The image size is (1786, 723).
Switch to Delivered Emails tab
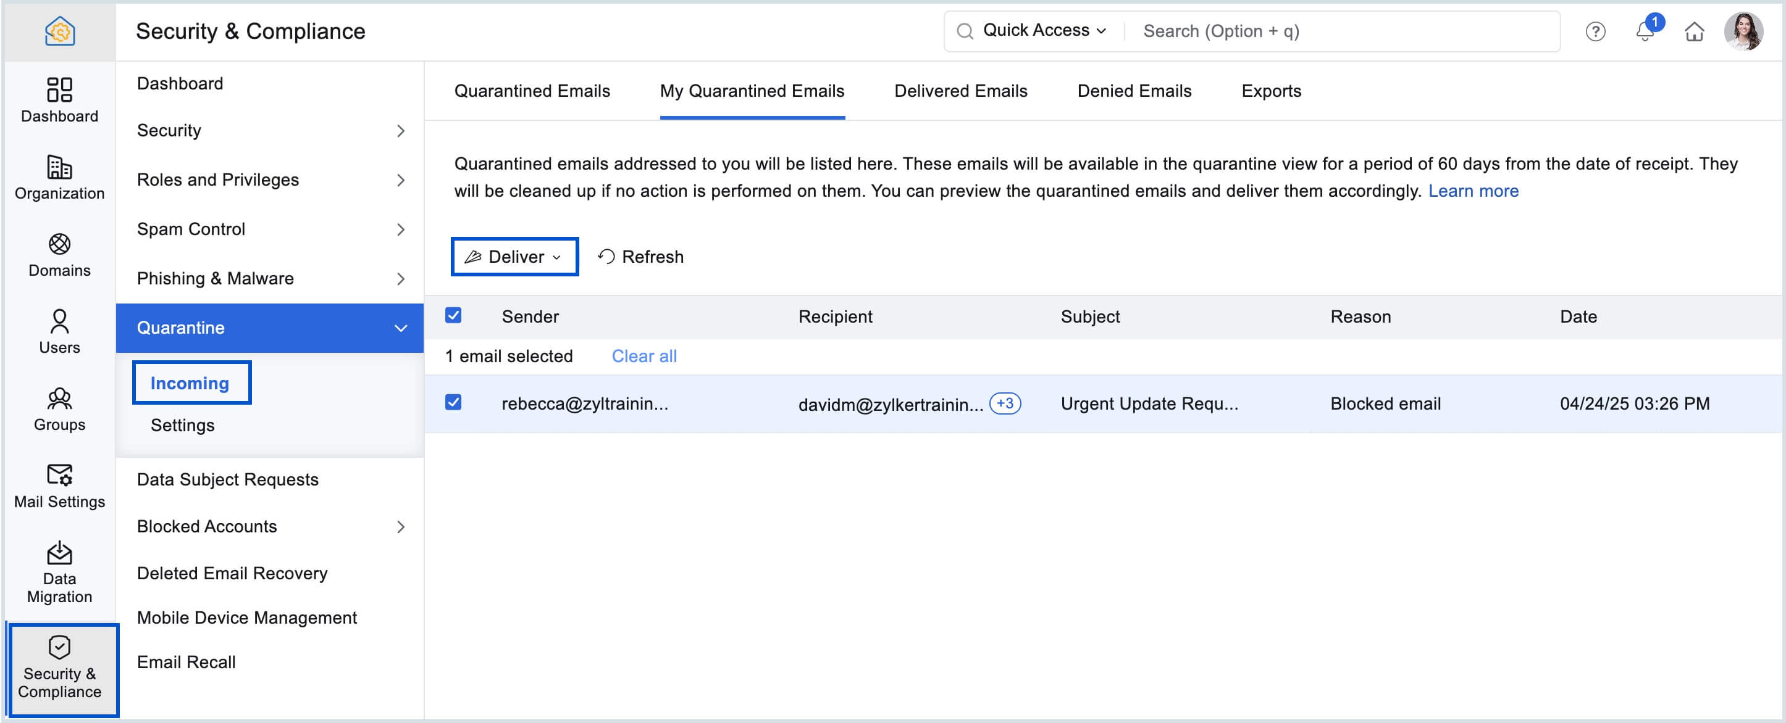pos(960,91)
